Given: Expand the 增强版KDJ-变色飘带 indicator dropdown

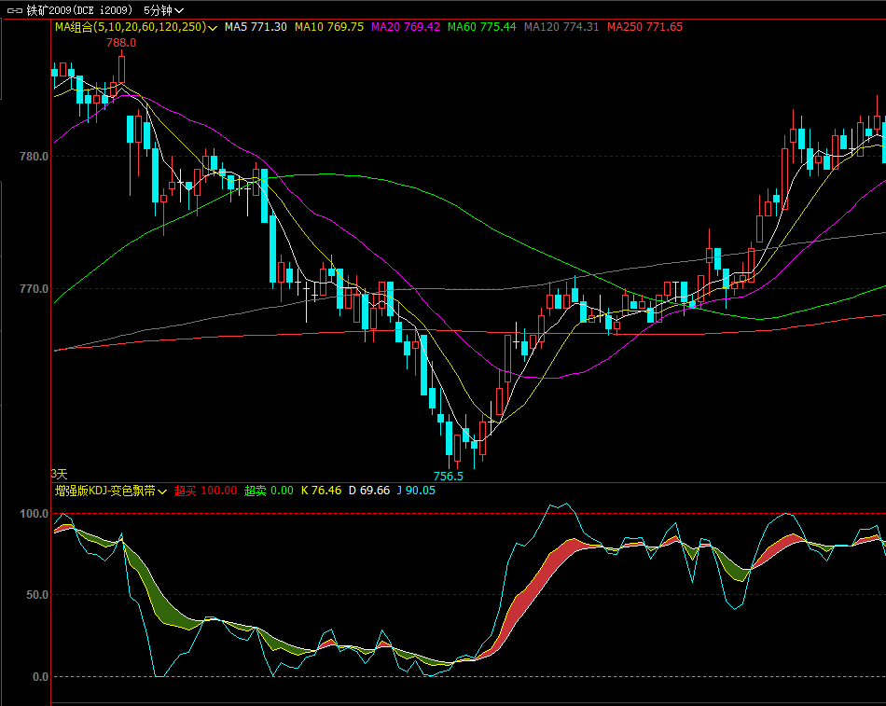Looking at the screenshot, I should (x=162, y=491).
